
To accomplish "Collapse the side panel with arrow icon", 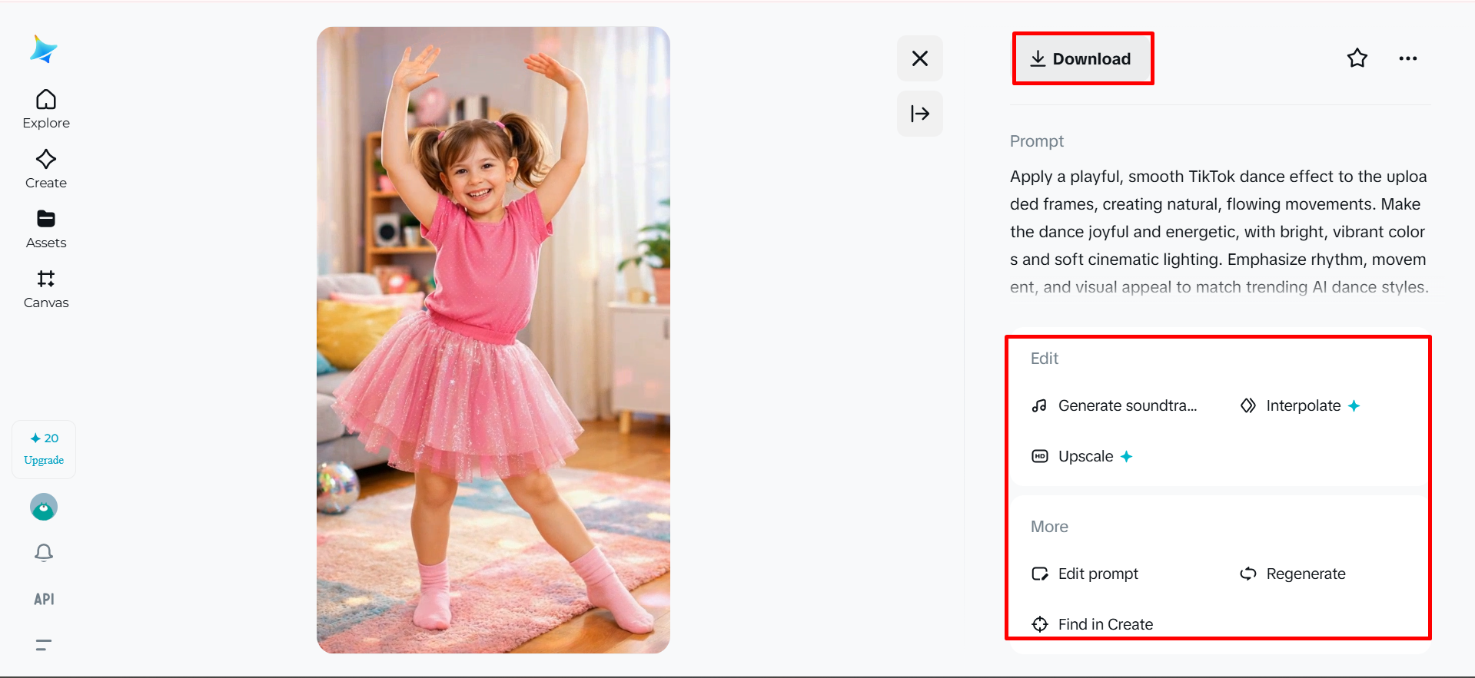I will point(920,114).
